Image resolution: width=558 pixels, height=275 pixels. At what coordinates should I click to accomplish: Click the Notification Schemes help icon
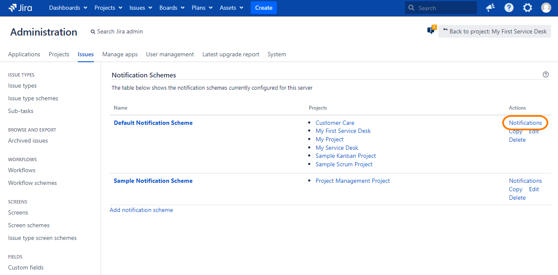(x=546, y=74)
